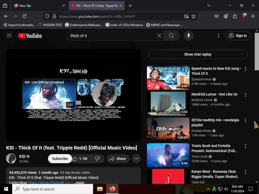Click the taskbar search box

point(53,189)
